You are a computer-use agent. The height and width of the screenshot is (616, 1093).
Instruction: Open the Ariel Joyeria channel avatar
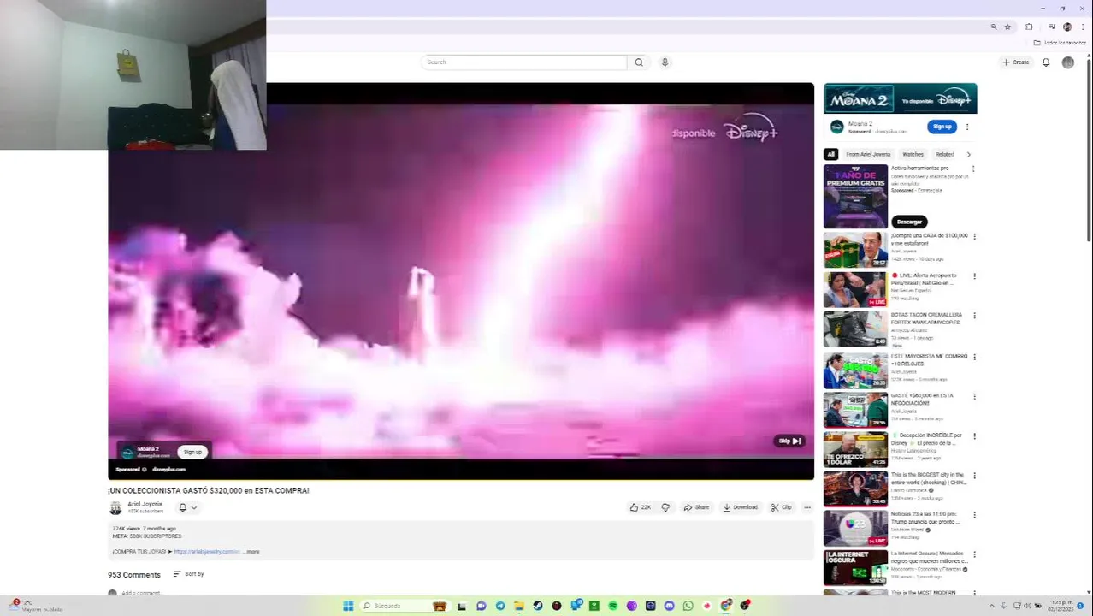pos(115,507)
